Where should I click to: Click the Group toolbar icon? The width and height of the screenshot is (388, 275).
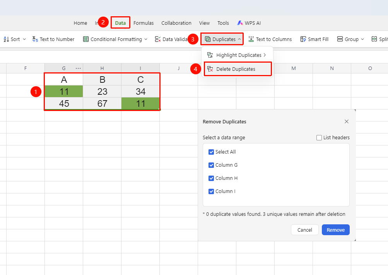(x=340, y=39)
